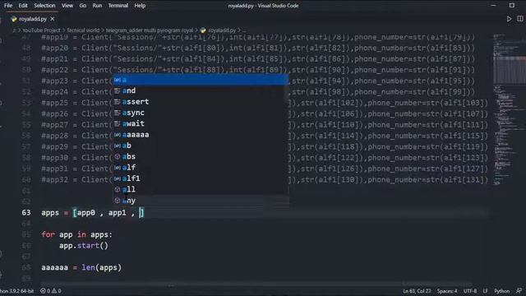The image size is (526, 296).
Task: Pick the 'abs' function suggestion
Action: (201, 156)
